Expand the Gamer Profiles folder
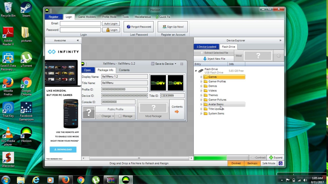 [x=201, y=82]
